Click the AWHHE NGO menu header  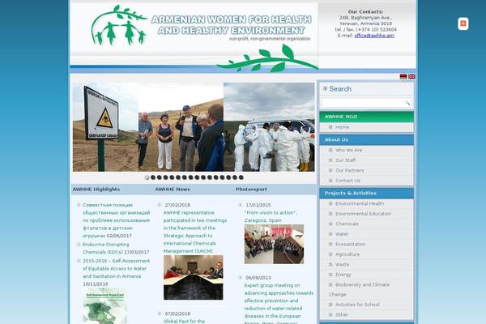(x=367, y=117)
